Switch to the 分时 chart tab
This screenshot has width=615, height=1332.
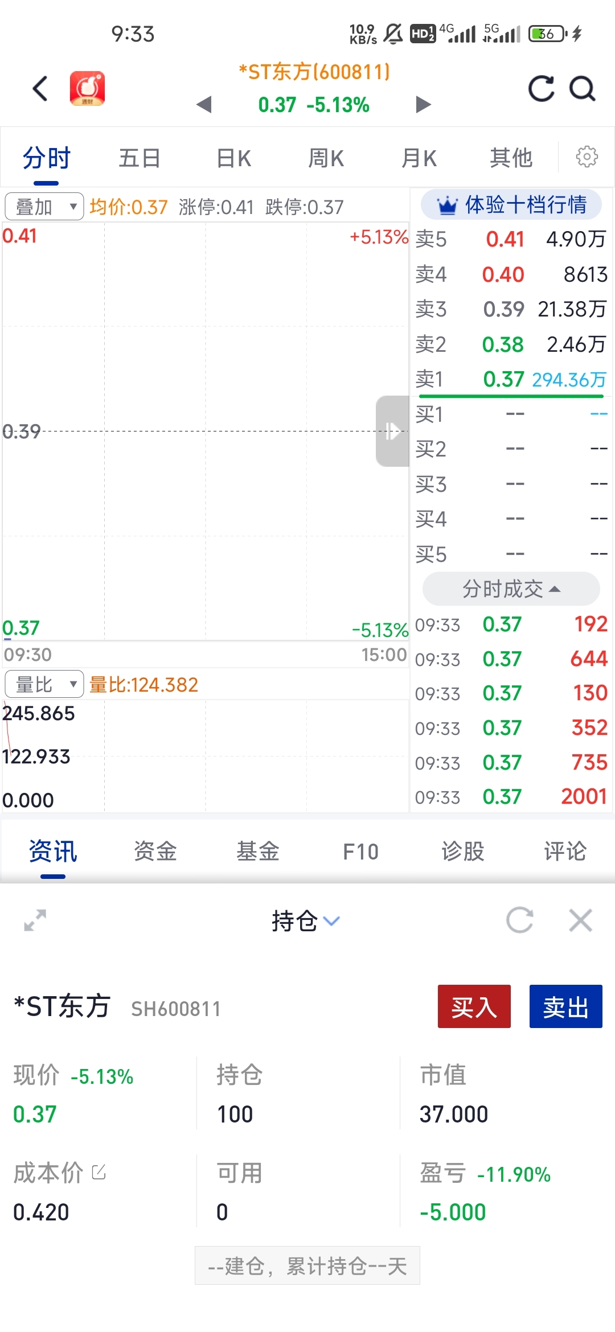[46, 158]
